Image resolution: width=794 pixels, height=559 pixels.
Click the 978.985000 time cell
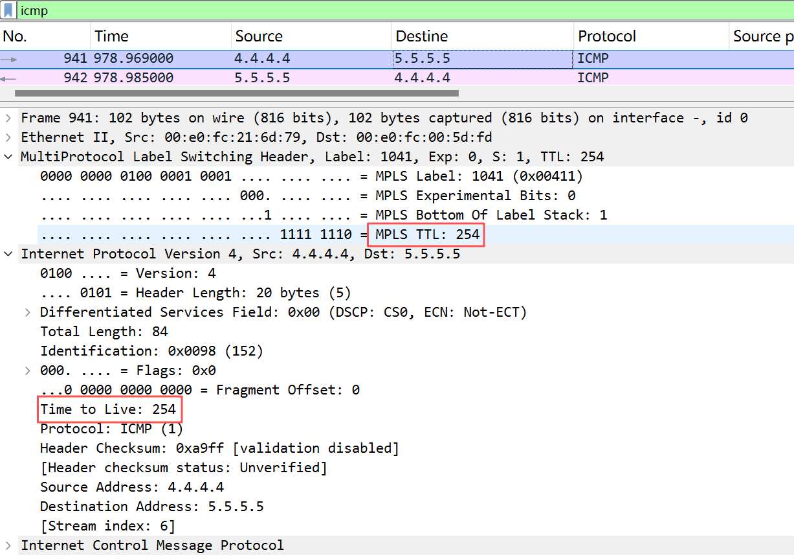(134, 78)
